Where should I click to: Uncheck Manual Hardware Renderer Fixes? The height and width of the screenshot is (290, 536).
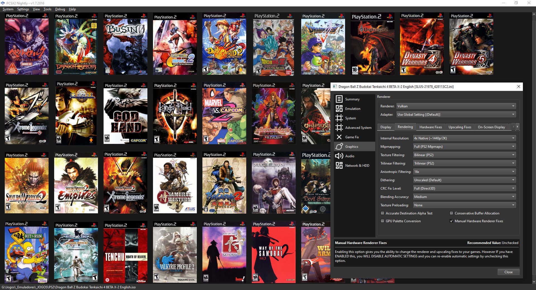451,221
